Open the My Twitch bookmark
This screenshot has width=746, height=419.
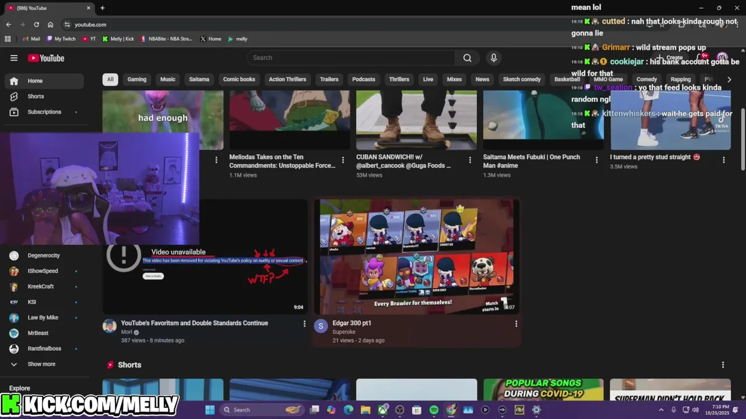tap(61, 39)
